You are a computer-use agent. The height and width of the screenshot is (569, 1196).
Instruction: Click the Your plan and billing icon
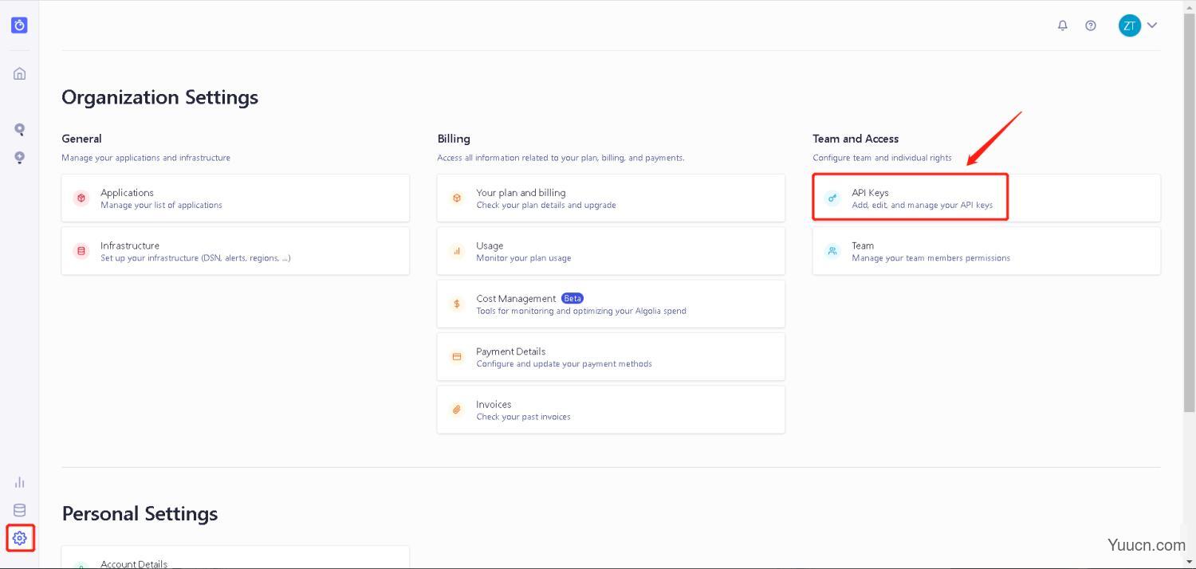(457, 198)
